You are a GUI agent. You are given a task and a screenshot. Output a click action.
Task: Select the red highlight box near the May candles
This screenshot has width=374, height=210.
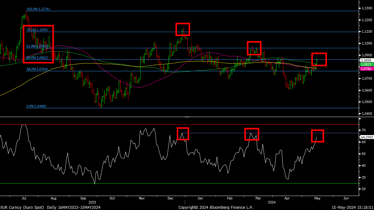point(319,60)
